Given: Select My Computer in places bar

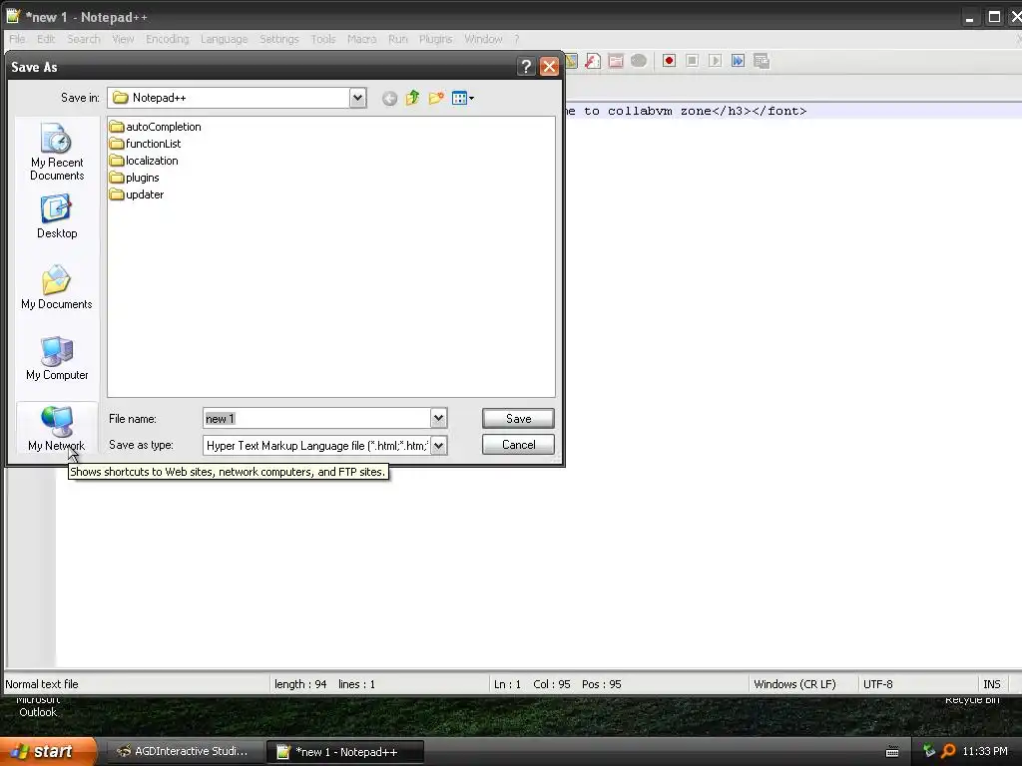Looking at the screenshot, I should [57, 358].
